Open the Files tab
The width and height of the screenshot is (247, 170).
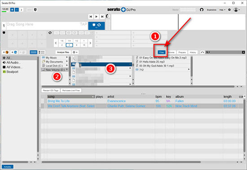click(162, 52)
